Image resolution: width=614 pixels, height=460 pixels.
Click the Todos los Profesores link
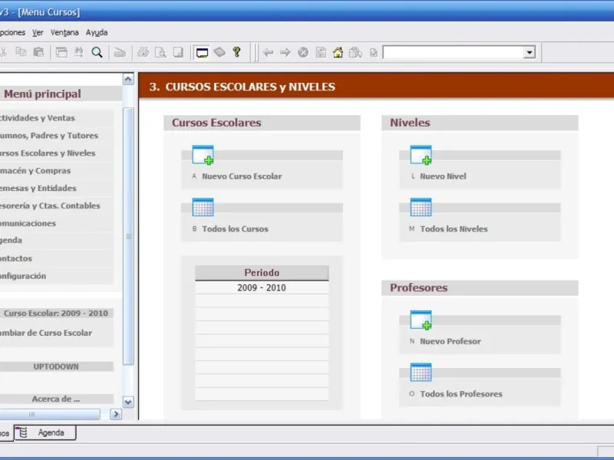(461, 394)
